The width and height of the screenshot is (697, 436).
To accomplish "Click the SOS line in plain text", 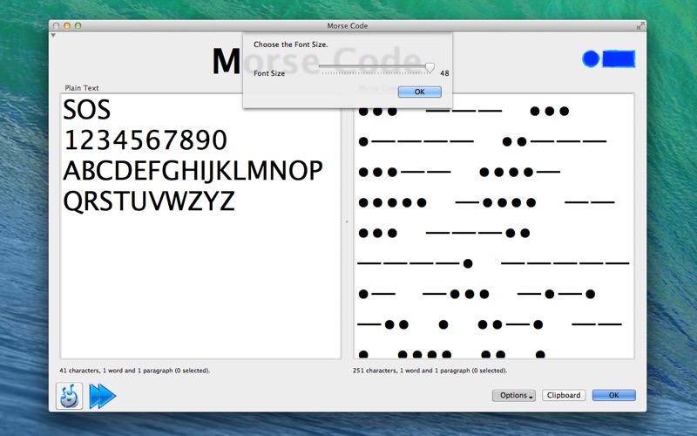I will 87,111.
